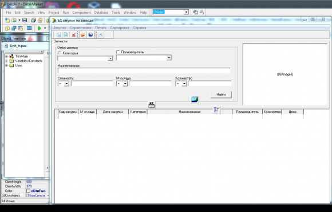Open the Component menu in Delphi
The width and height of the screenshot is (332, 212).
coord(81,13)
